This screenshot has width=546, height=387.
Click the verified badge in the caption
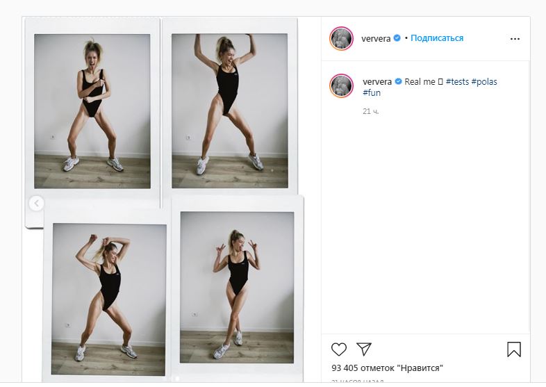(x=398, y=82)
